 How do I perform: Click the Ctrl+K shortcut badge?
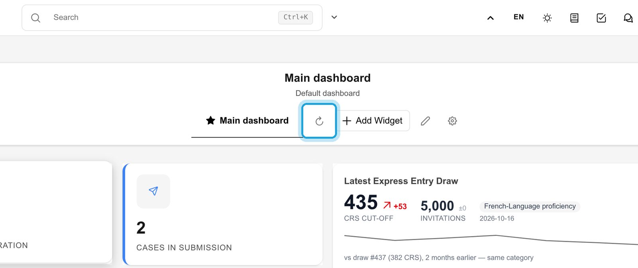pos(295,17)
